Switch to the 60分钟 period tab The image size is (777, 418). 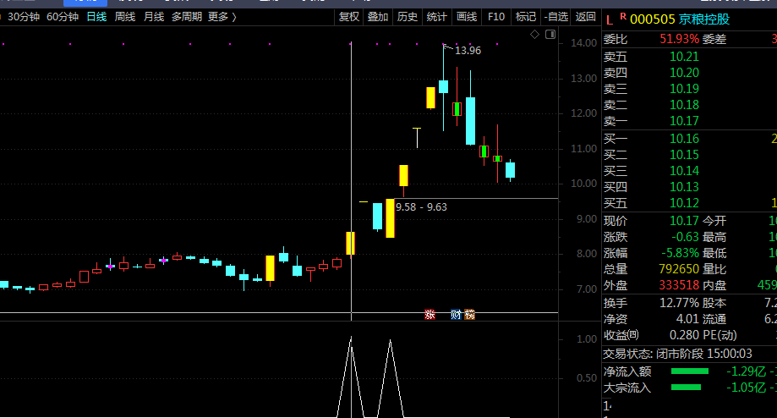click(63, 17)
